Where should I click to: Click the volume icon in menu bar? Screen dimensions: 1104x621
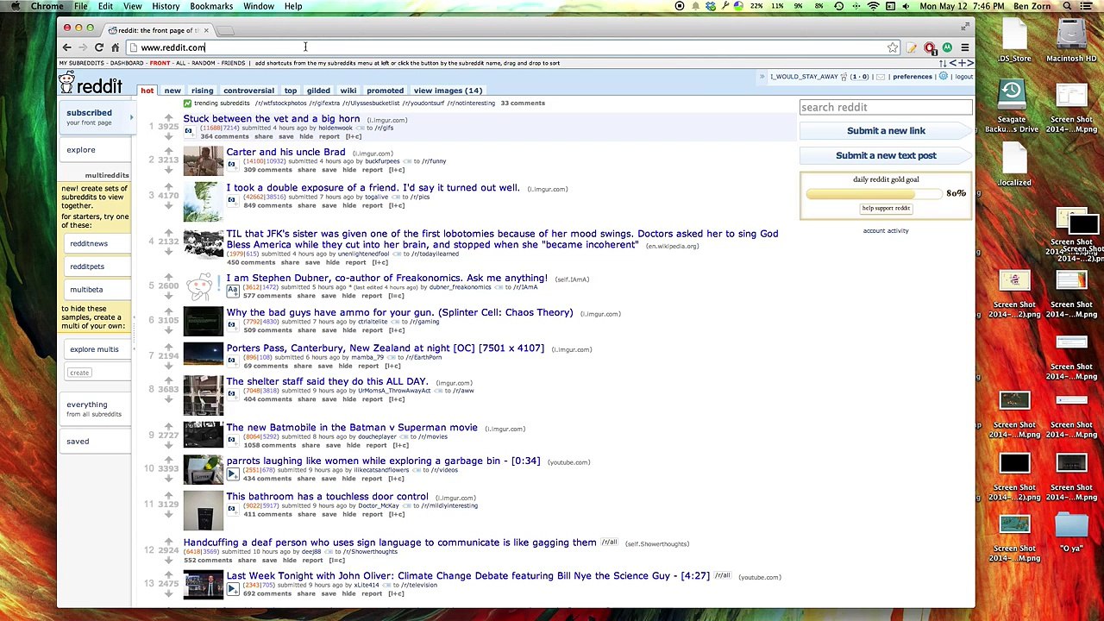point(905,6)
